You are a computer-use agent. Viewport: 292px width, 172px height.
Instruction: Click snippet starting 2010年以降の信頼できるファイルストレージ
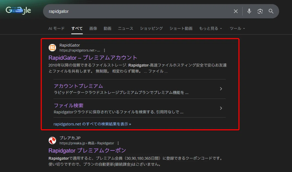(137, 68)
